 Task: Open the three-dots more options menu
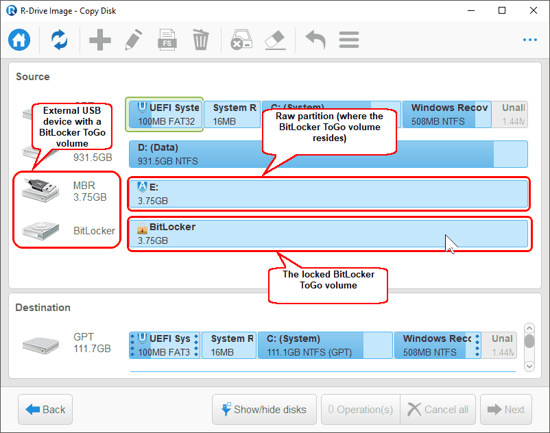[530, 40]
